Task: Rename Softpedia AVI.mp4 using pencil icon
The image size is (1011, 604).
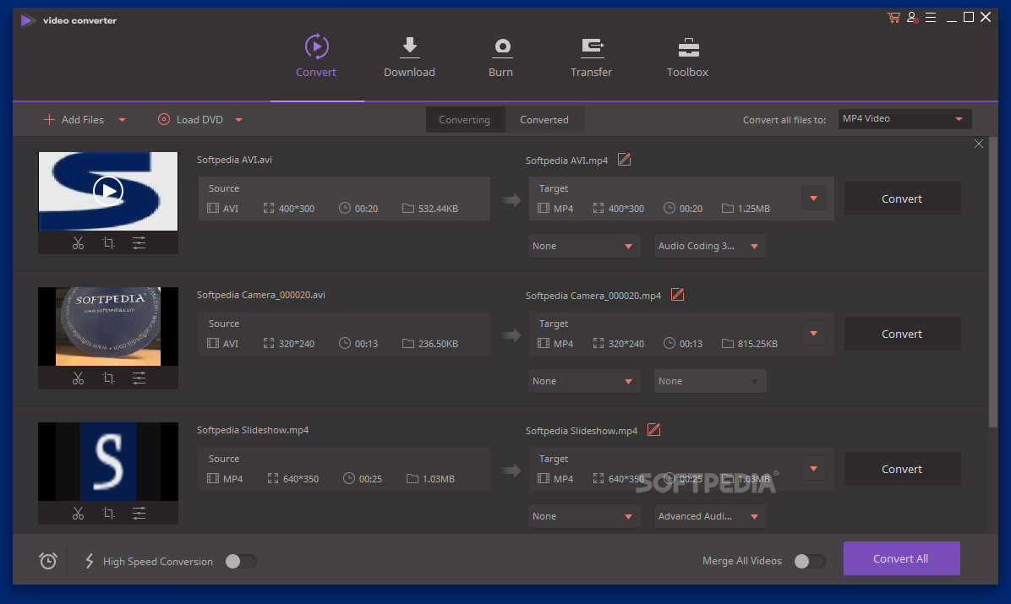Action: pyautogui.click(x=624, y=159)
